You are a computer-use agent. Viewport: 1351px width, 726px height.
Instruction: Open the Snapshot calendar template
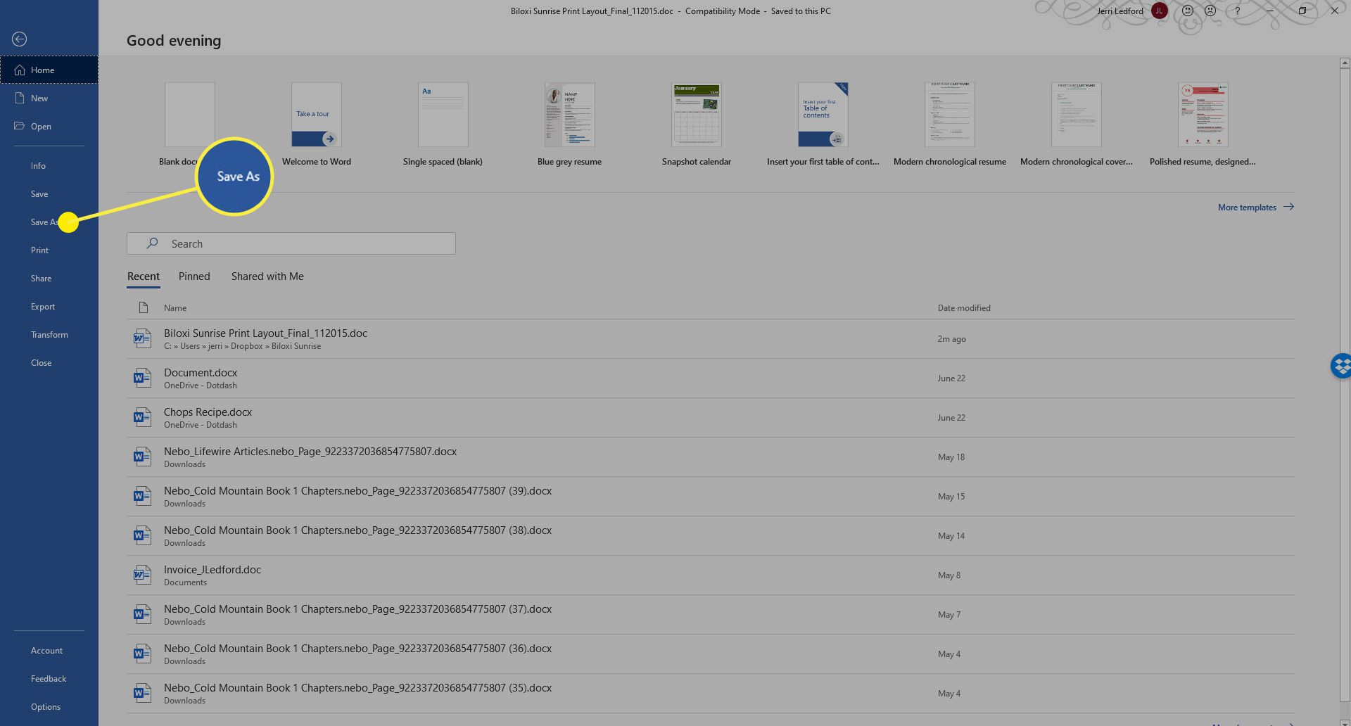point(696,124)
